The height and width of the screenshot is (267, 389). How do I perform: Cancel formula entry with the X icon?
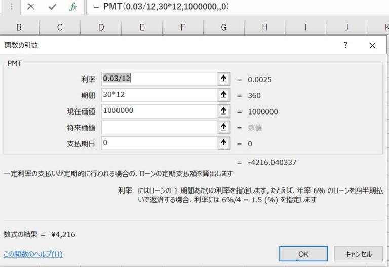pyautogui.click(x=31, y=7)
